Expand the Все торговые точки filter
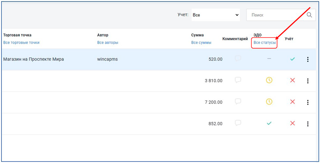 click(x=21, y=43)
